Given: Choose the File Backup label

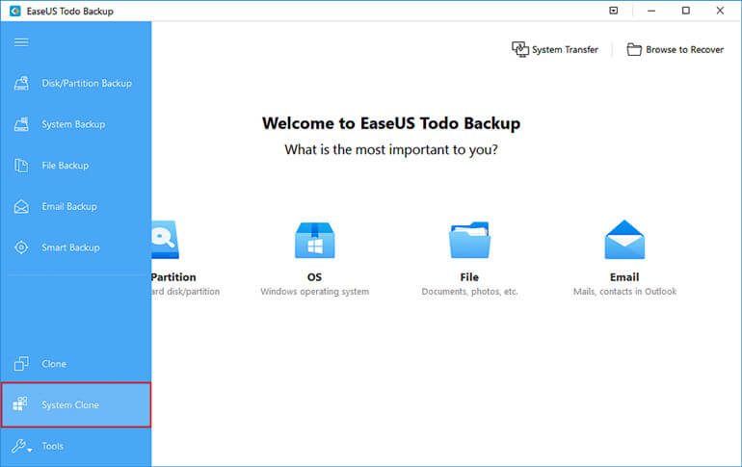Looking at the screenshot, I should (66, 166).
